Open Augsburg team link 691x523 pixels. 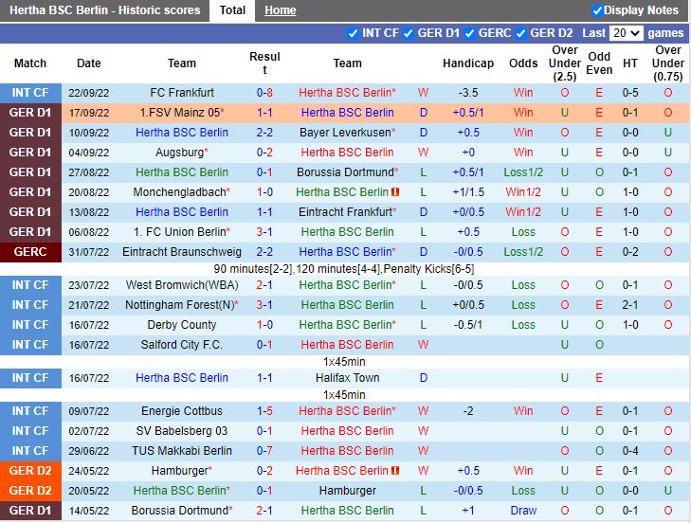tap(180, 153)
